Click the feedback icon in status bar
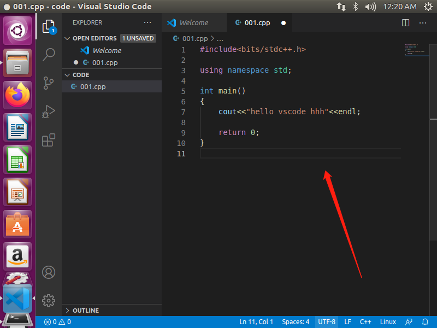437x328 pixels. tap(409, 322)
